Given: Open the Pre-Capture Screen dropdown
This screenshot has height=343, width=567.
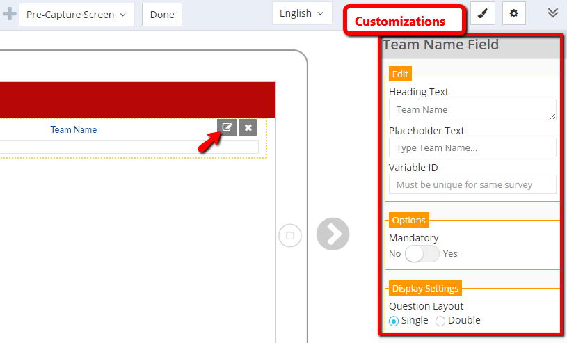Looking at the screenshot, I should [x=77, y=15].
